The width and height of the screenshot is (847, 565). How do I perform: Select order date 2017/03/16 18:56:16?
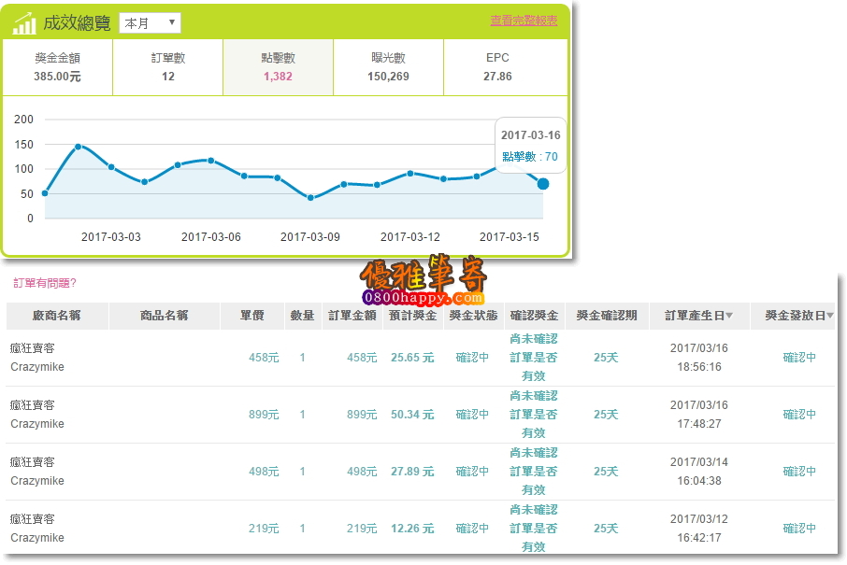click(x=699, y=358)
